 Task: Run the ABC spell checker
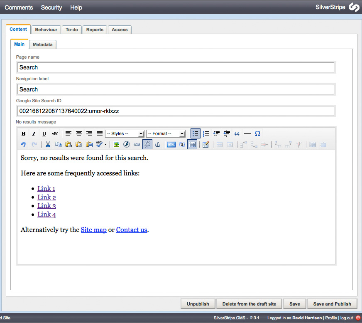point(99,144)
